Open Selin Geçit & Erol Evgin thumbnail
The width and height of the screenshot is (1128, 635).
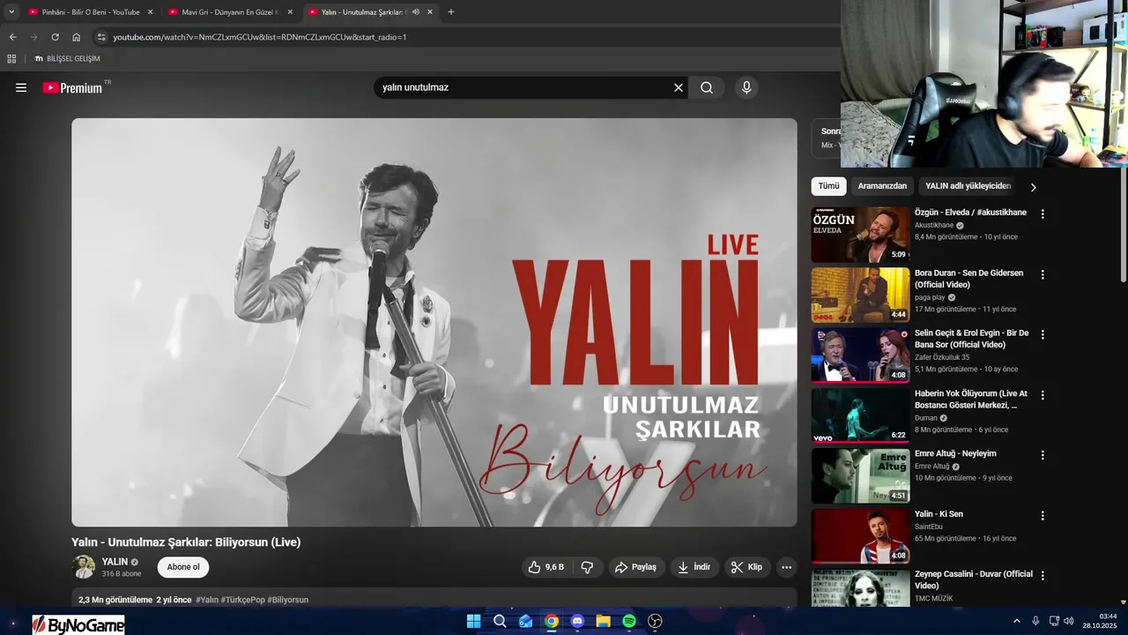click(x=860, y=355)
